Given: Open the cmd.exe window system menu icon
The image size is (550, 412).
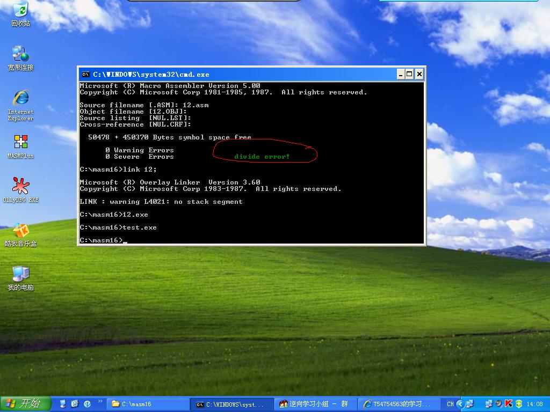Looking at the screenshot, I should click(x=85, y=74).
